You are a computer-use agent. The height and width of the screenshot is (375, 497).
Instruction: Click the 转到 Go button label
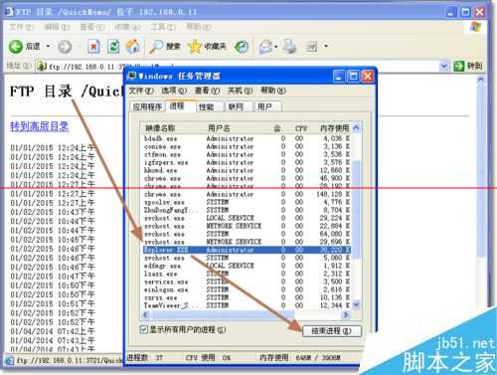[474, 66]
